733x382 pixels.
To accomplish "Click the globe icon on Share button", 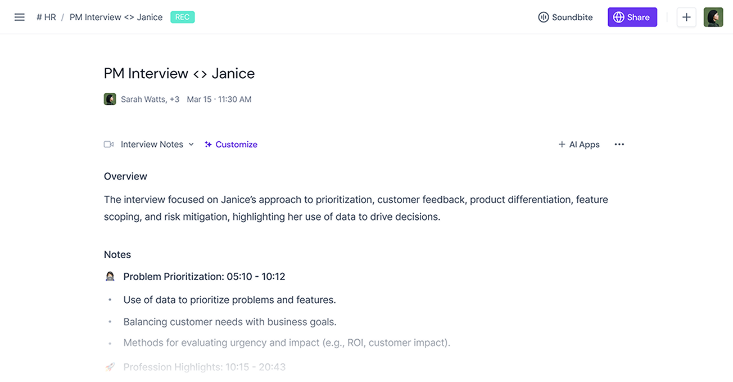I will [x=619, y=17].
